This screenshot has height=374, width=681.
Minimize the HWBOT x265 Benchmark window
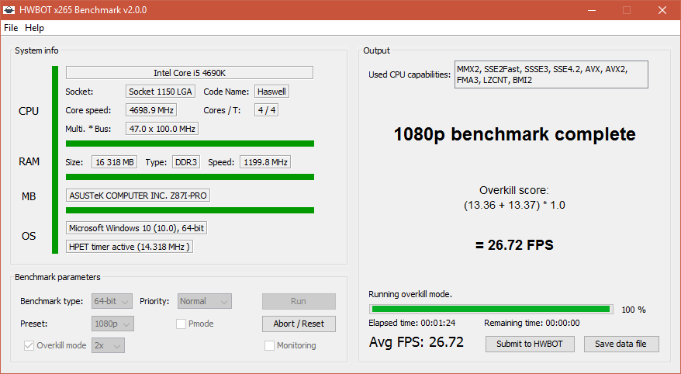click(593, 9)
